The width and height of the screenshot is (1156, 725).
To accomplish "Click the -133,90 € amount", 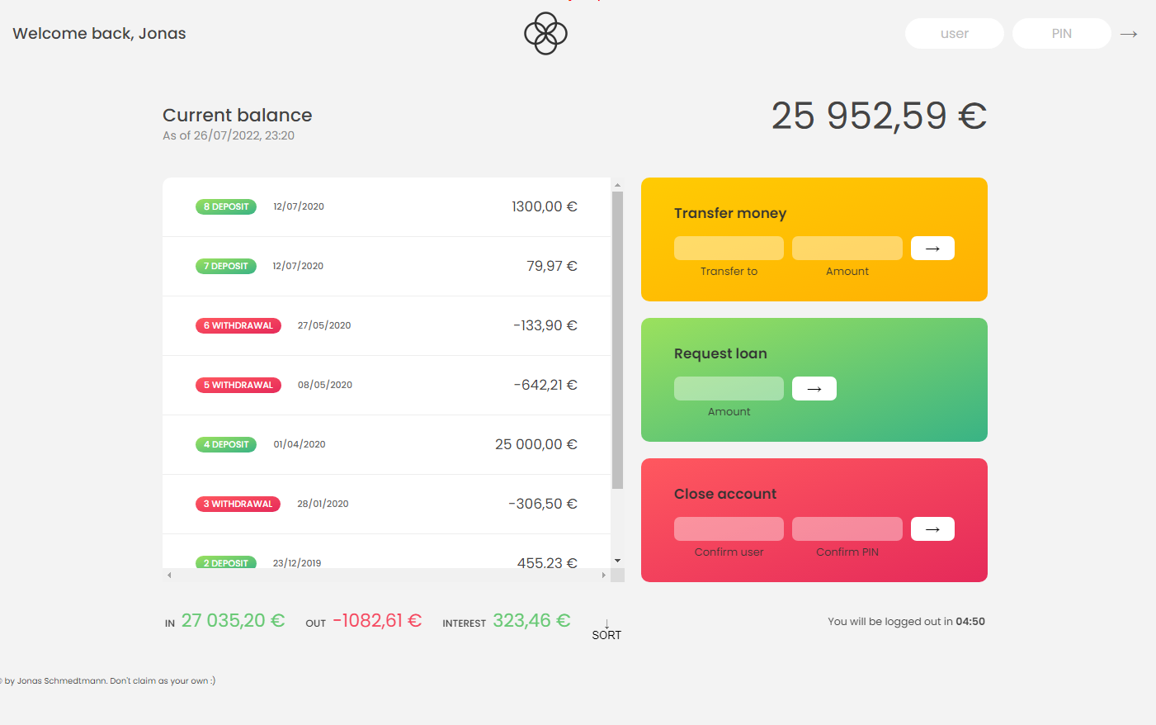I will coord(545,325).
